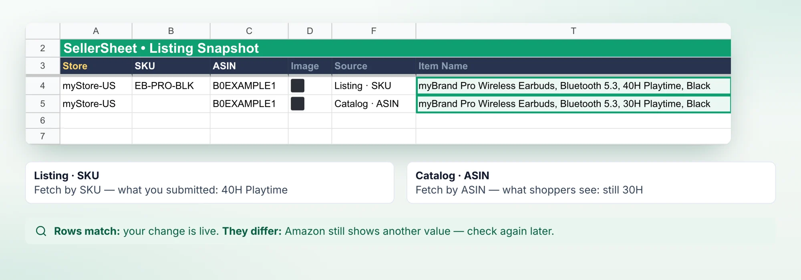The width and height of the screenshot is (801, 280).
Task: Click the magnifier icon in the tip bar
Action: [41, 231]
